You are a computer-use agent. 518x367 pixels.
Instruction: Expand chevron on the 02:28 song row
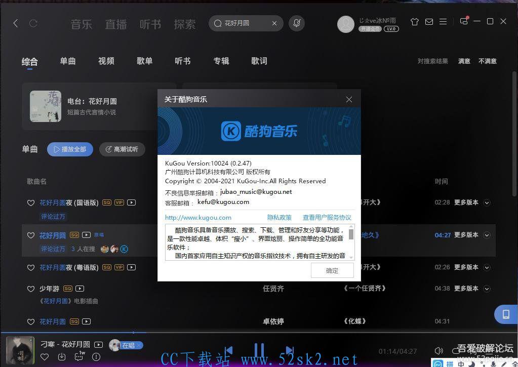(x=487, y=202)
